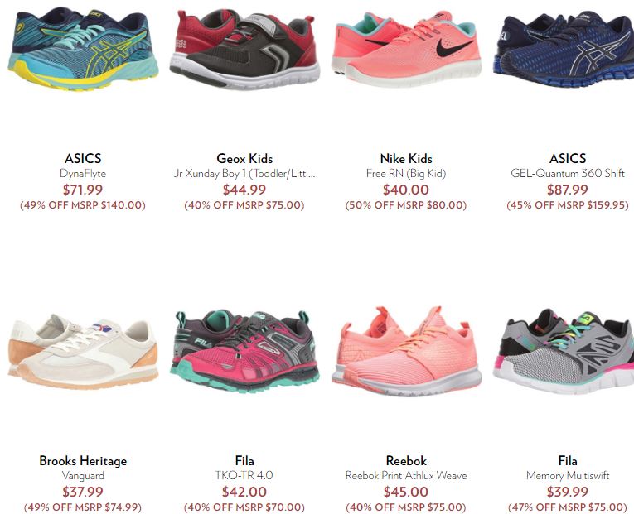Screen dimensions: 634x514
Task: Open the Geox Kids red and black shoe image
Action: click(244, 50)
